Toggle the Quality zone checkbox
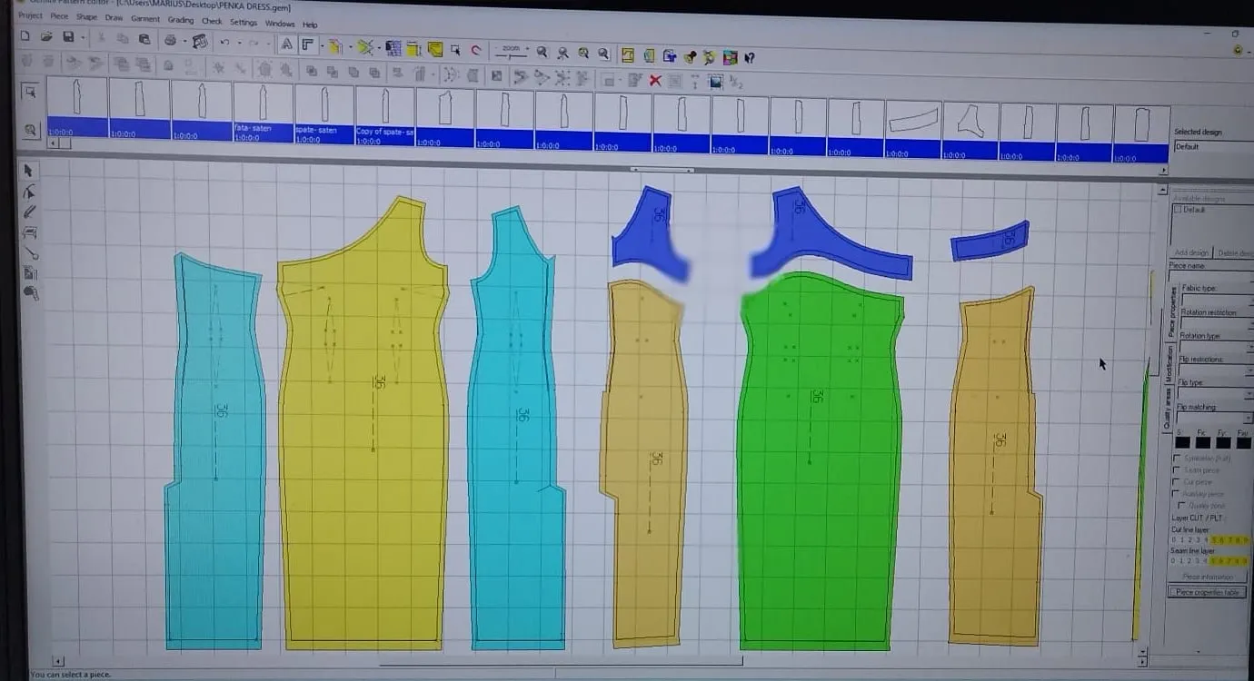Screen dimensions: 1254x681 click(1182, 506)
